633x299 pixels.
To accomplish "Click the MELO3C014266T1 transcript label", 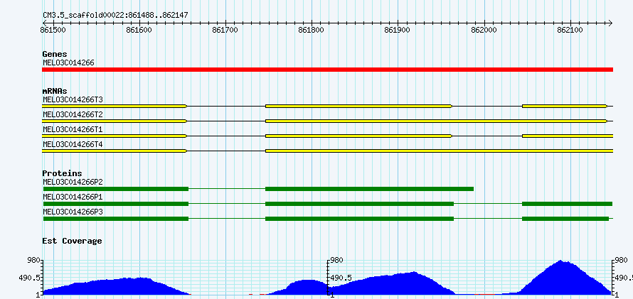I will click(x=73, y=129).
